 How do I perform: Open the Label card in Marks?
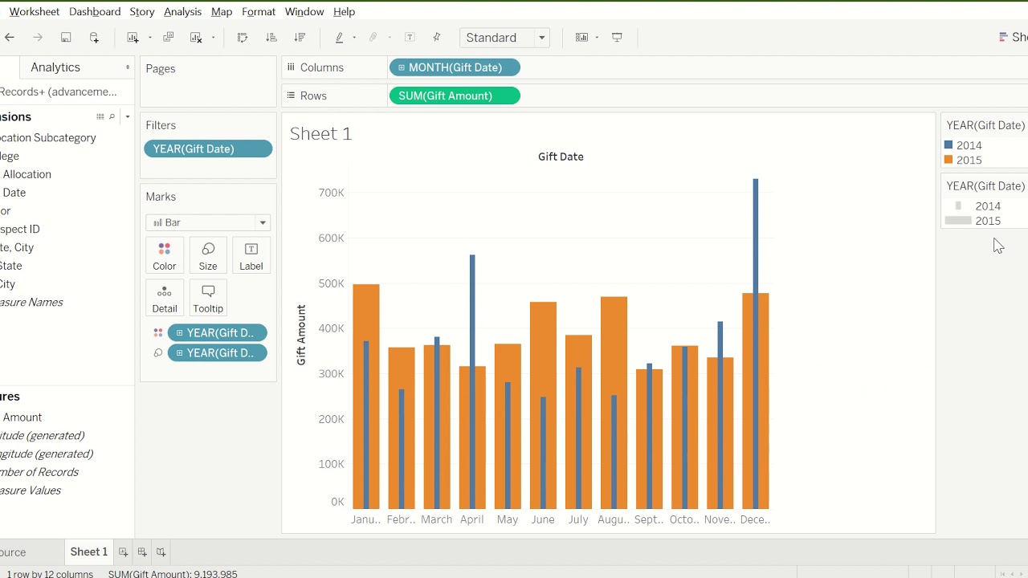[x=251, y=256]
